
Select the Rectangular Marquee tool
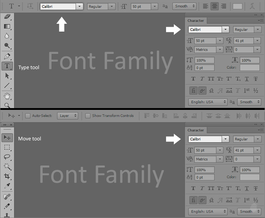tap(7, 147)
